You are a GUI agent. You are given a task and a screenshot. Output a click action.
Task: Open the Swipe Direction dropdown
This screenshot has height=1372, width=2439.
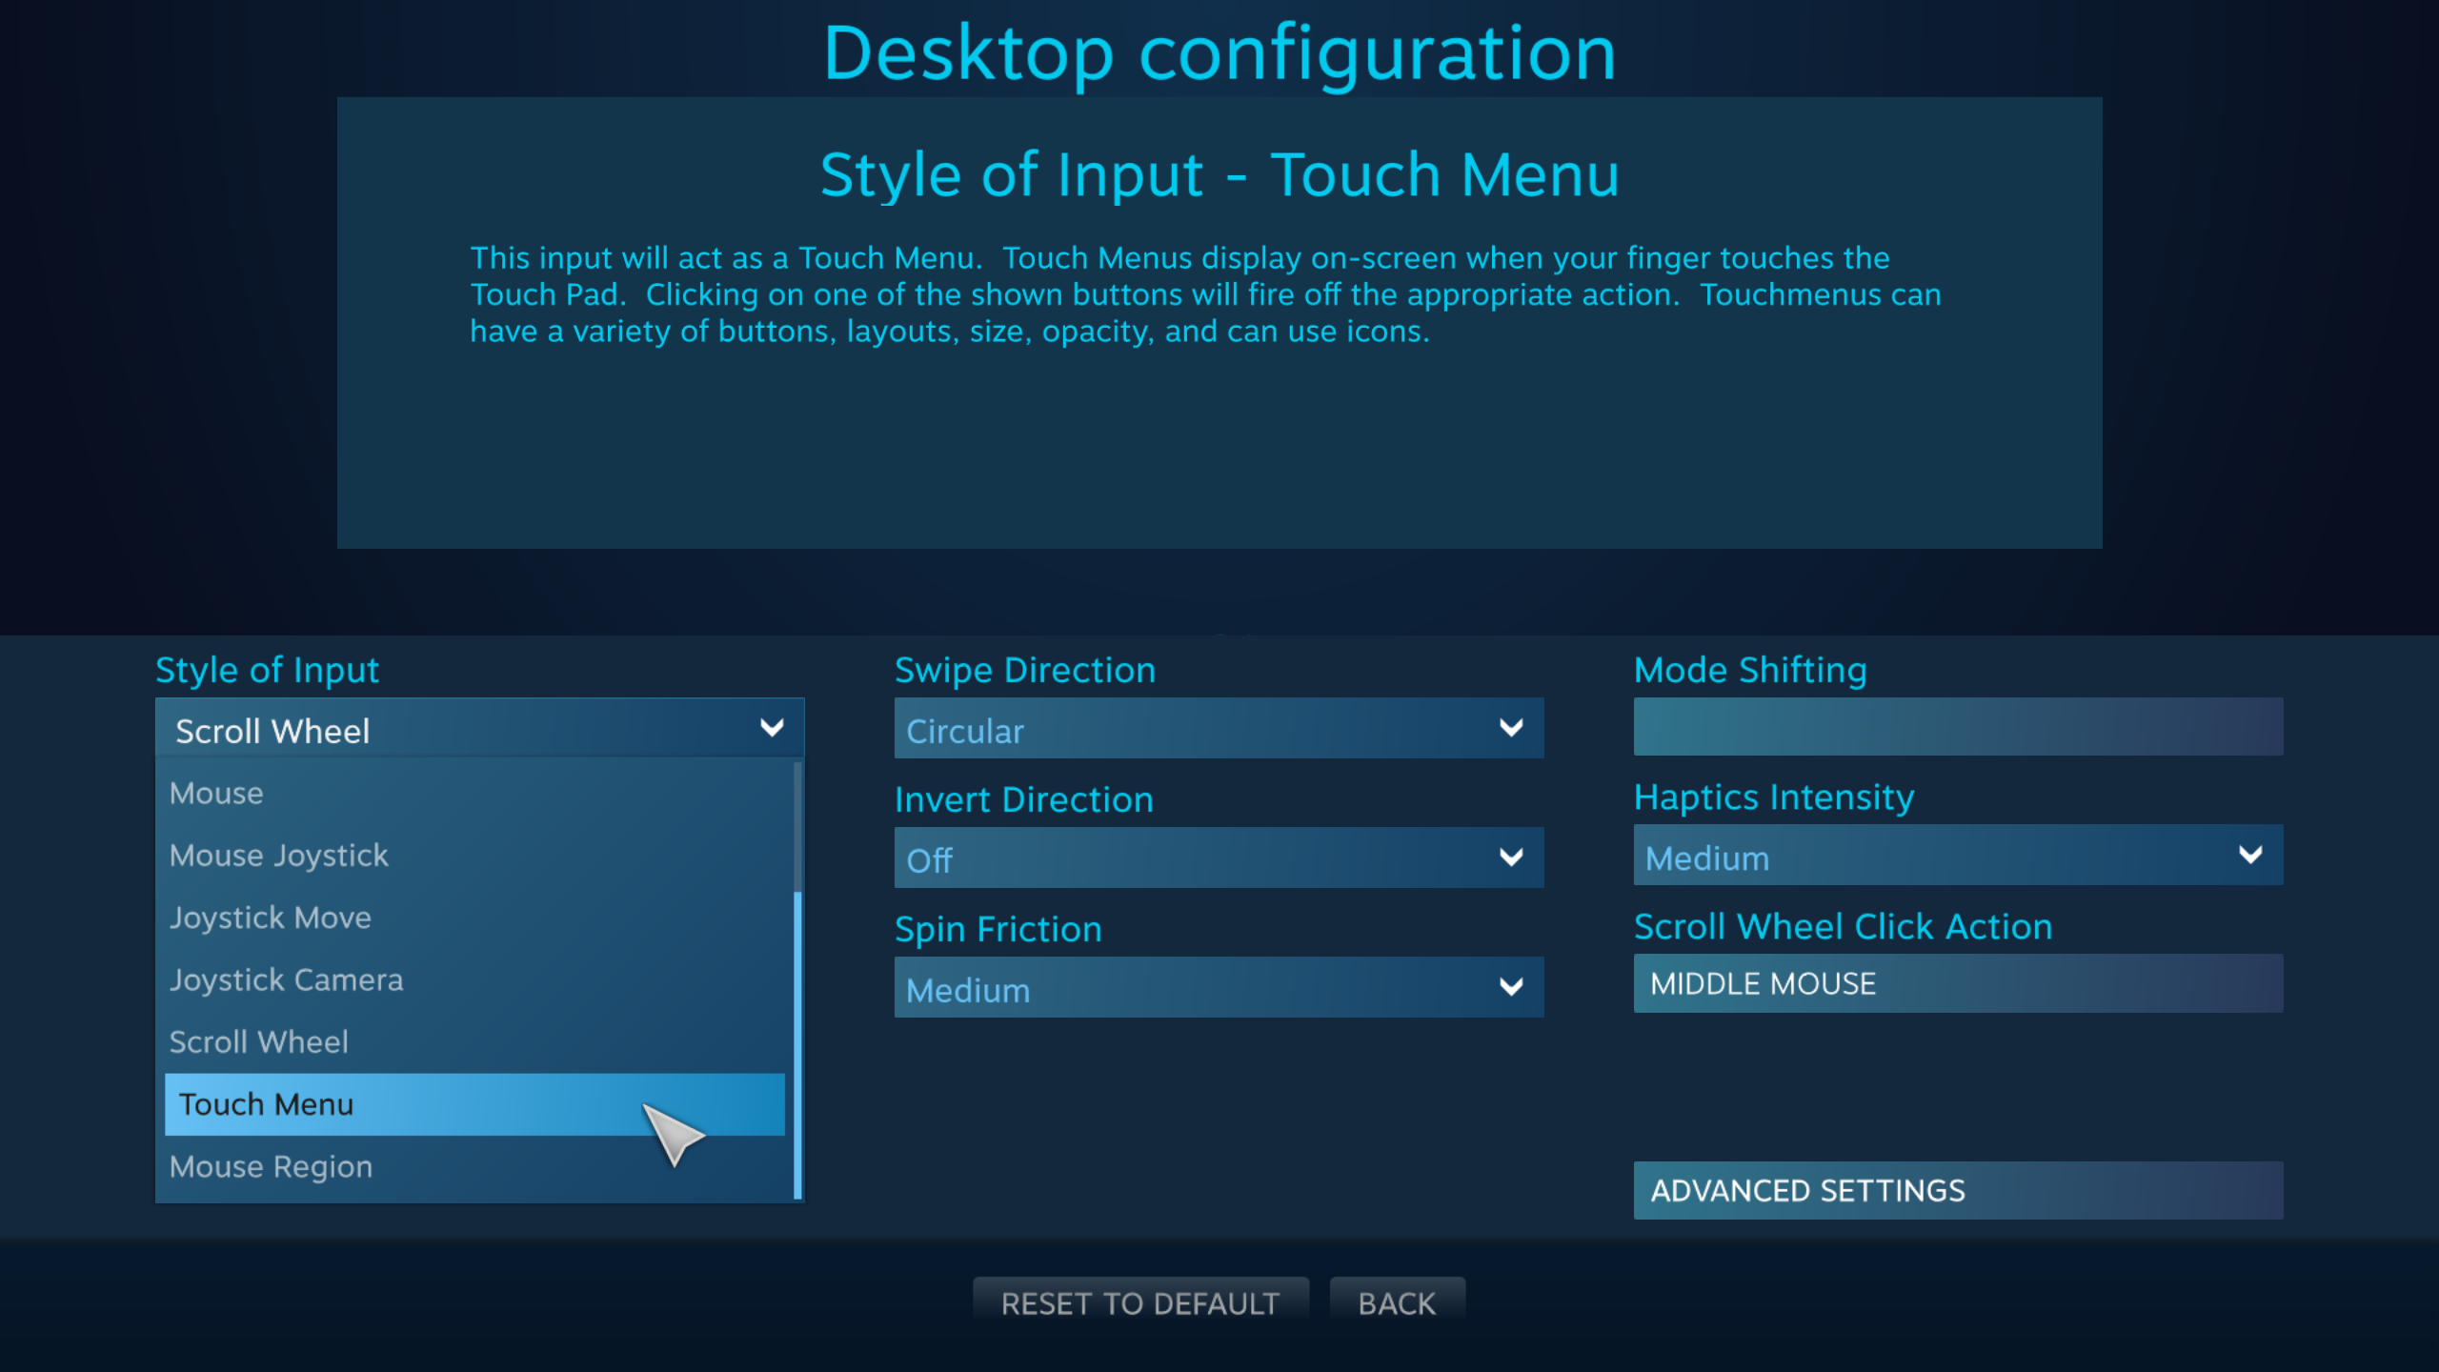(x=1219, y=729)
